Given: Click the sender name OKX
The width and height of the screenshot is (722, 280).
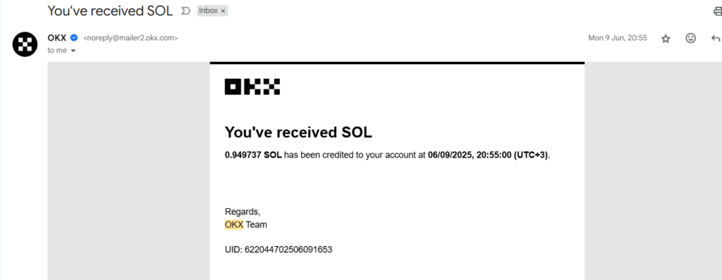Looking at the screenshot, I should click(57, 38).
